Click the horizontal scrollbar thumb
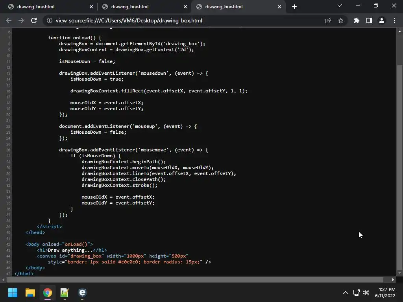The width and height of the screenshot is (403, 302). 195,280
